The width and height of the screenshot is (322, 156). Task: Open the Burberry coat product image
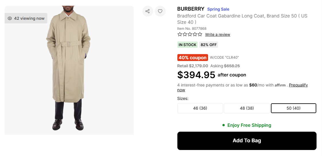click(69, 70)
